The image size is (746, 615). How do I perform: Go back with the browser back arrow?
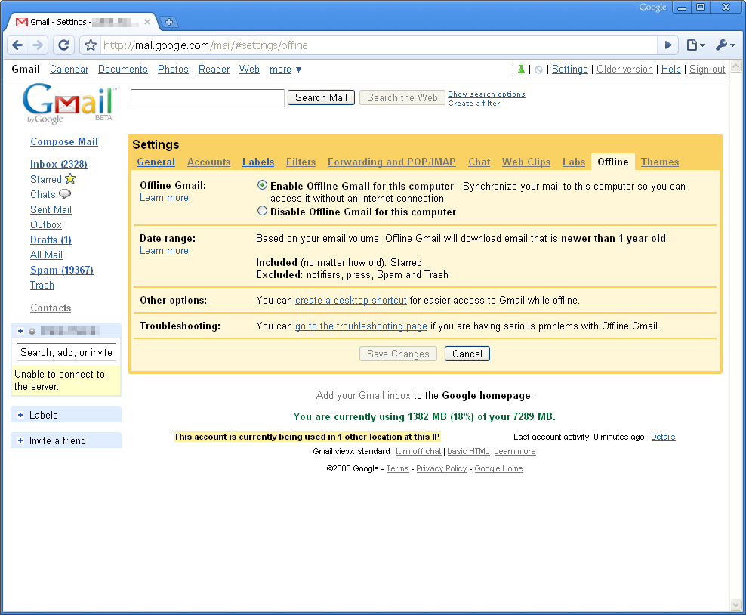pos(17,45)
